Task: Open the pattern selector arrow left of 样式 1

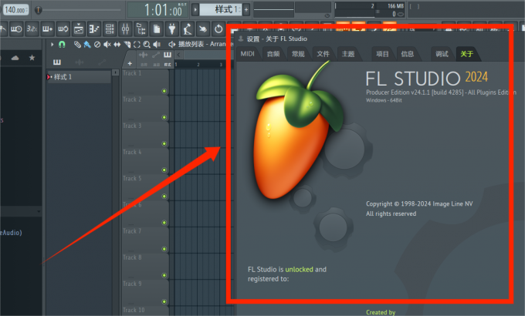Action: pos(195,10)
